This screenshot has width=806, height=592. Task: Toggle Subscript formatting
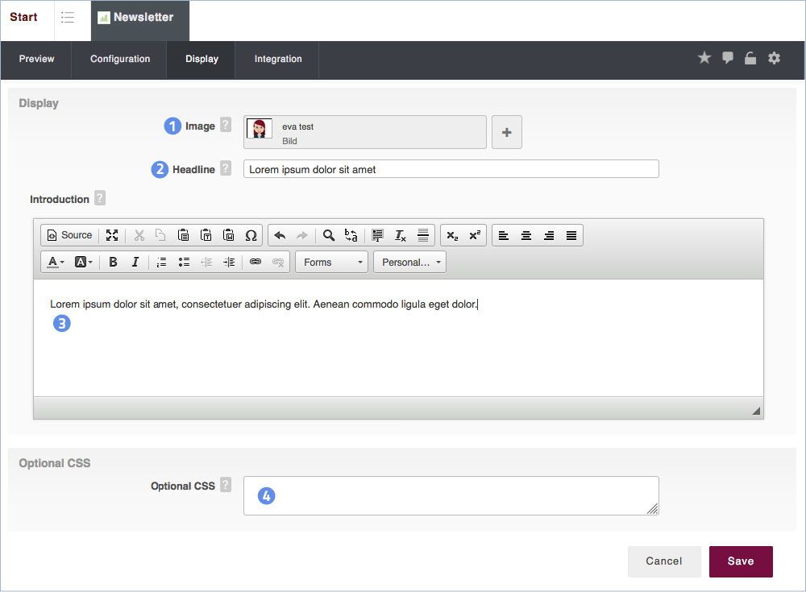point(452,235)
